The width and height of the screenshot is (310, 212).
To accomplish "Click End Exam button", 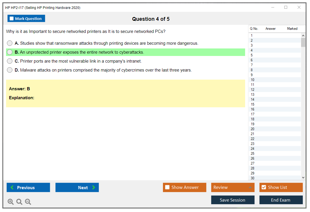I will [x=281, y=200].
